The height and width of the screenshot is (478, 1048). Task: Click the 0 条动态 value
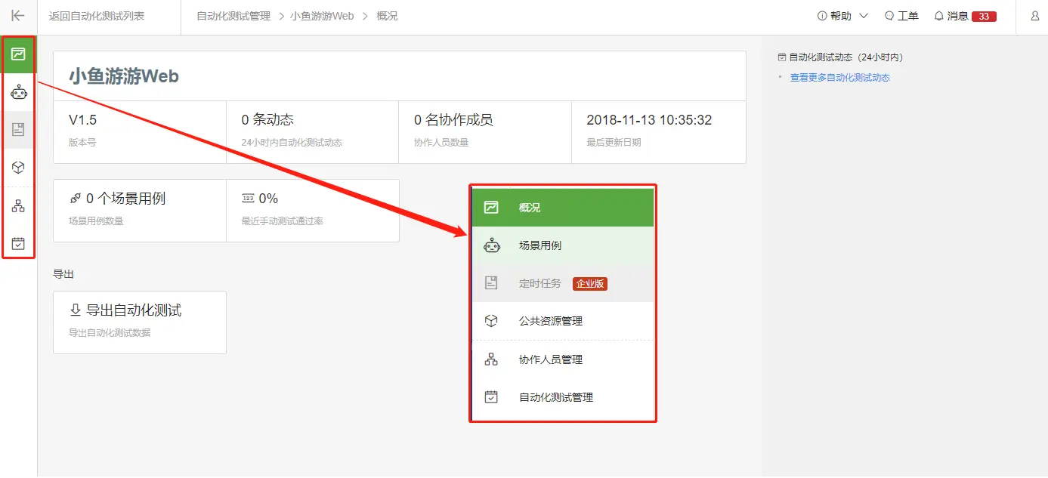click(x=267, y=120)
